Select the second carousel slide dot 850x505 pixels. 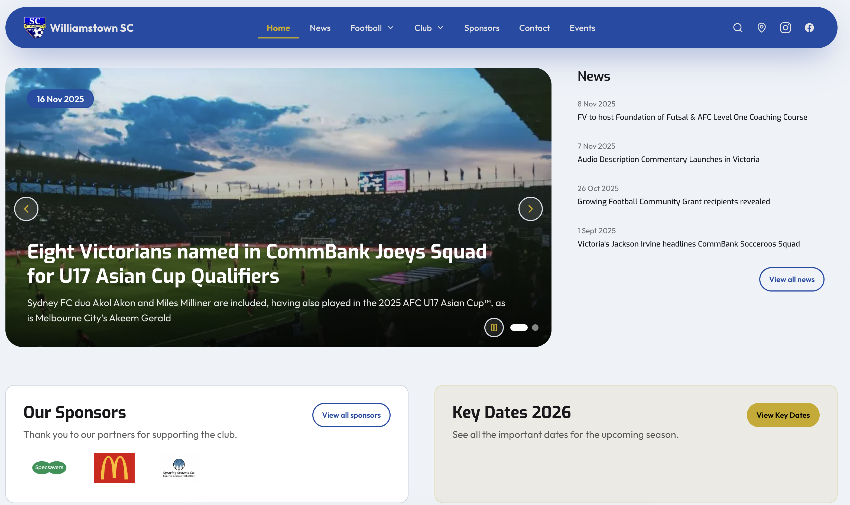535,327
